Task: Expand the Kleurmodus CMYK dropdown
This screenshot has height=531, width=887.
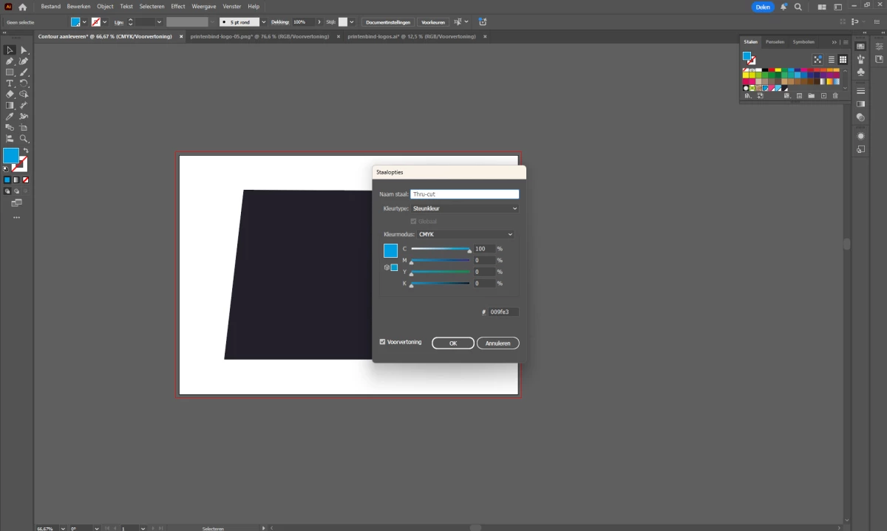Action: [466, 235]
